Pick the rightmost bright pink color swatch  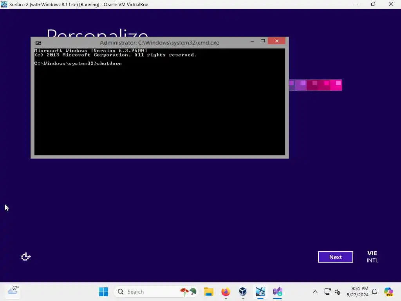tap(336, 85)
